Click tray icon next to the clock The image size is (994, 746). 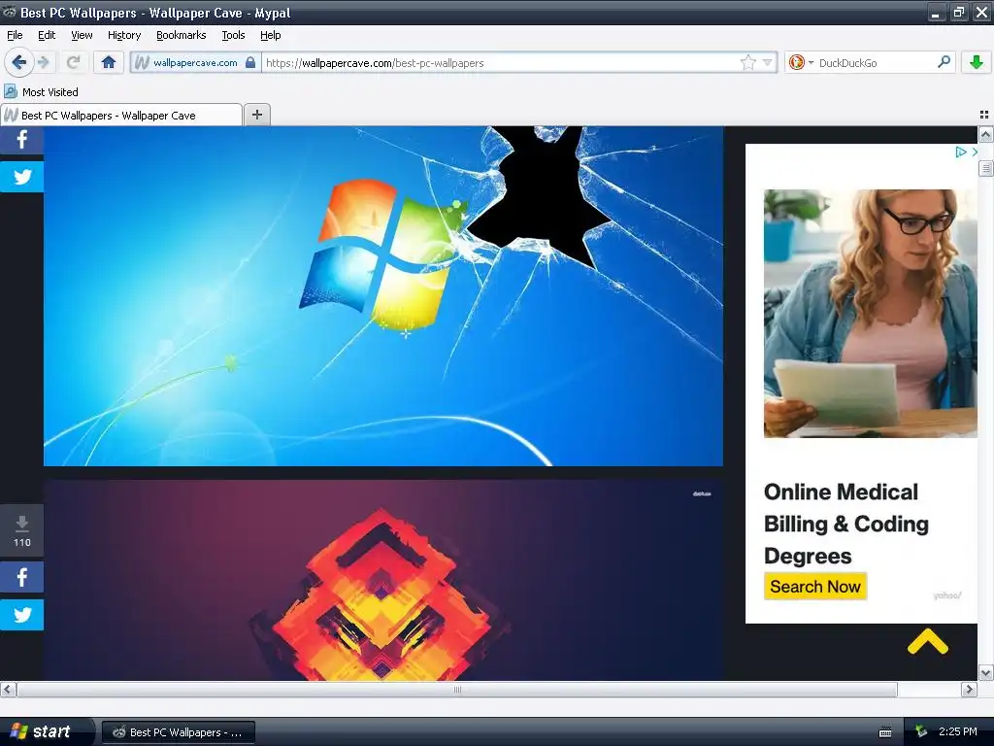(x=920, y=732)
